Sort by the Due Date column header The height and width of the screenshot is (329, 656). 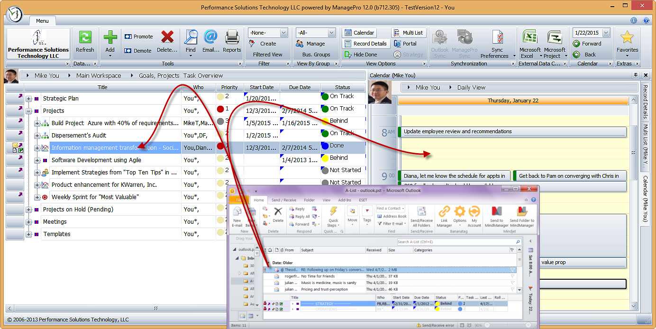tap(300, 87)
